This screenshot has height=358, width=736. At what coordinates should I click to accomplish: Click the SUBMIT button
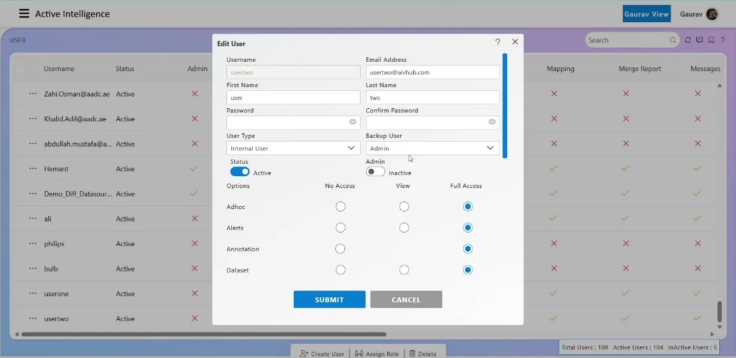330,299
